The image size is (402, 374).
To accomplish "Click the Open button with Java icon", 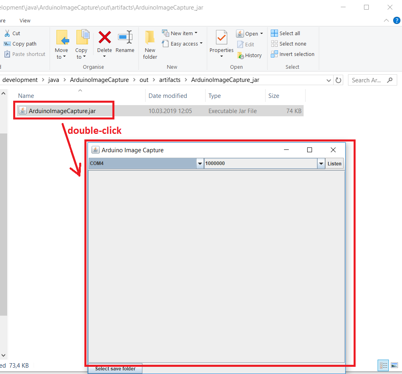I will point(247,34).
